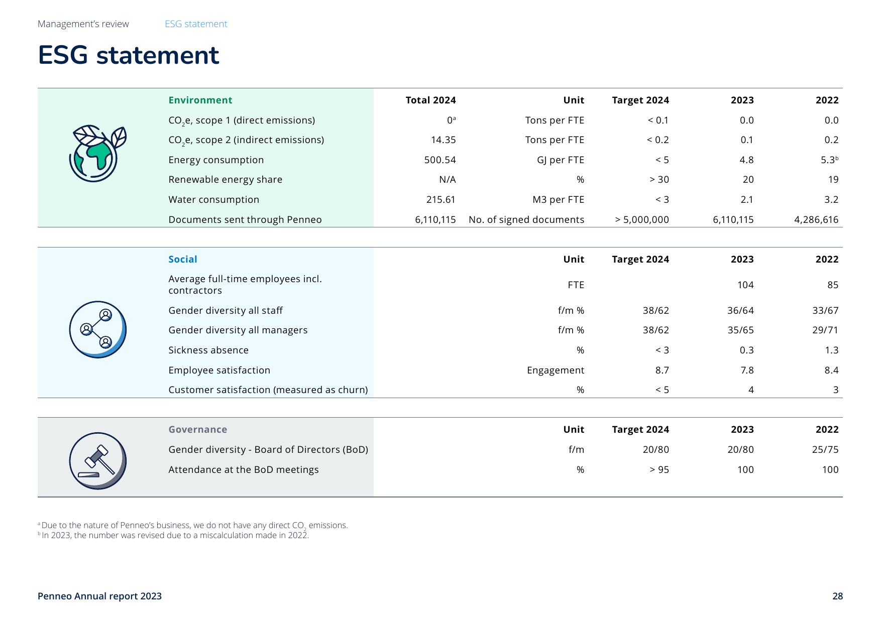The image size is (881, 623).
Task: Click the 4,286,616 documents value for 2022
Action: (x=816, y=219)
